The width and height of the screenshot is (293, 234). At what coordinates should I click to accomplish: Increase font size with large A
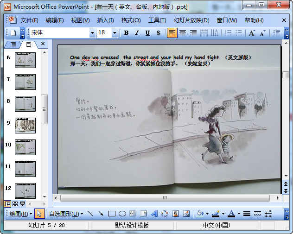coord(252,33)
